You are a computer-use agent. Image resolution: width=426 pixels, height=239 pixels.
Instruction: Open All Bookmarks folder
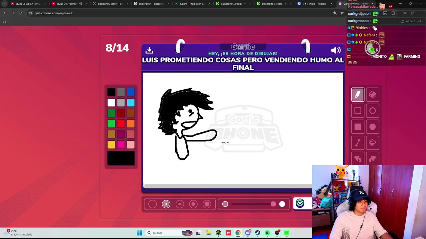pyautogui.click(x=412, y=21)
